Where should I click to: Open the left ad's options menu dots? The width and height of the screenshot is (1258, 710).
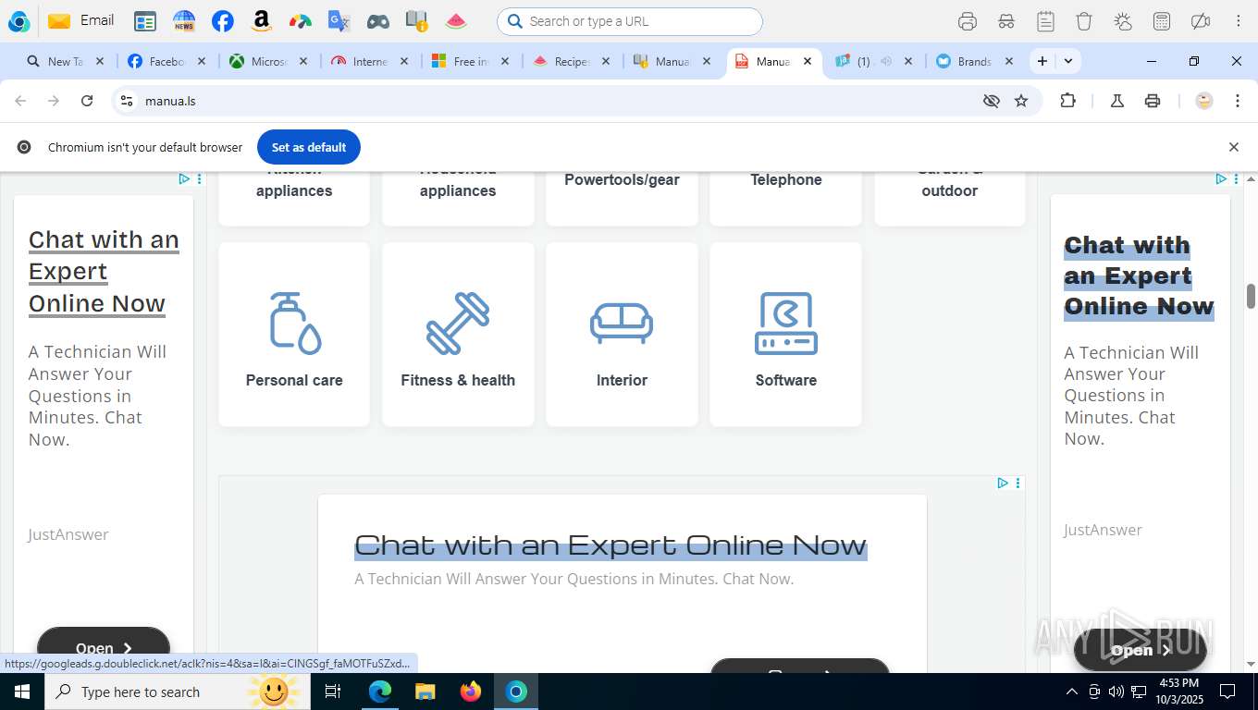(199, 178)
